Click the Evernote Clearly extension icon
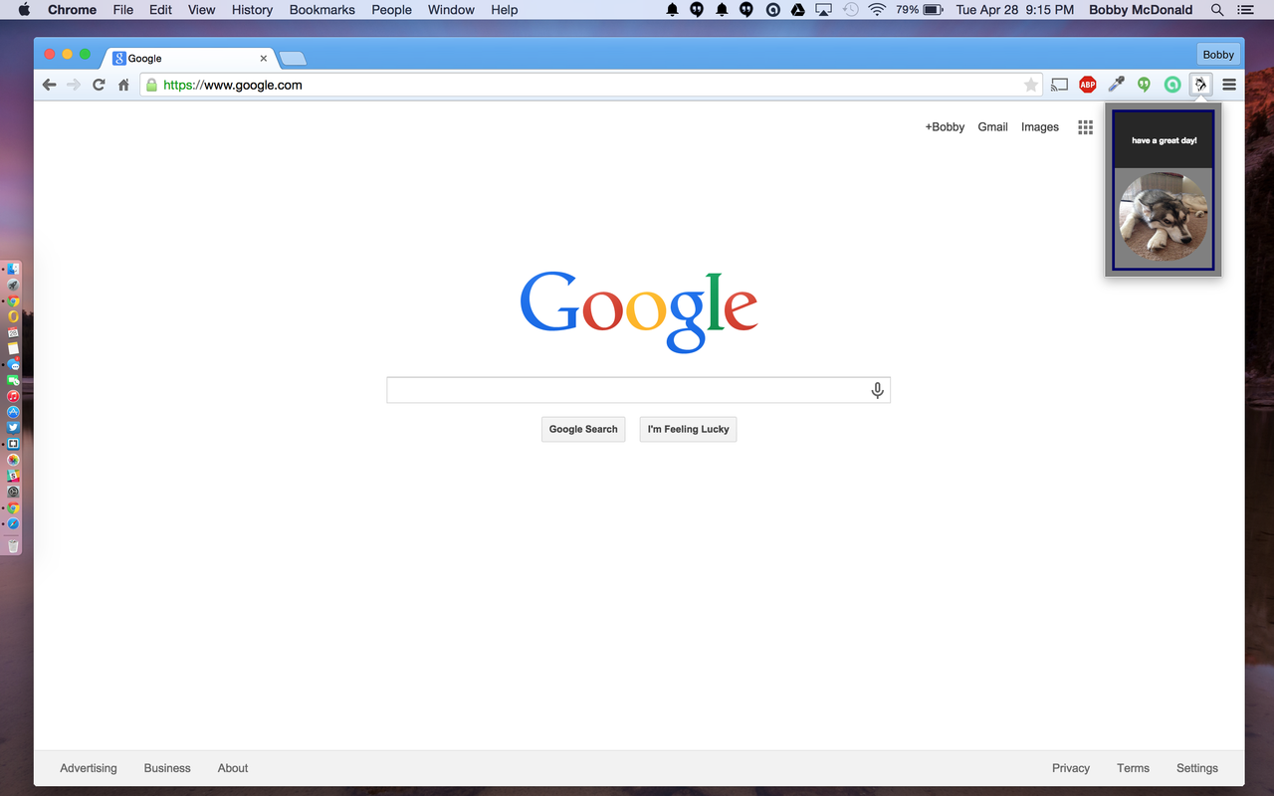Viewport: 1274px width, 796px height. (x=1170, y=85)
